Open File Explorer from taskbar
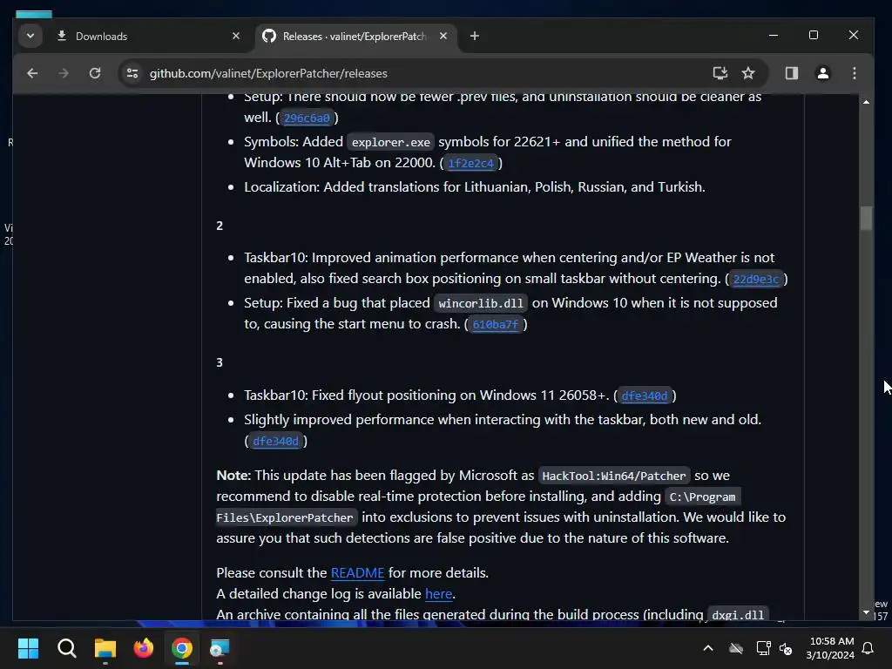Viewport: 892px width, 669px height. [x=105, y=648]
